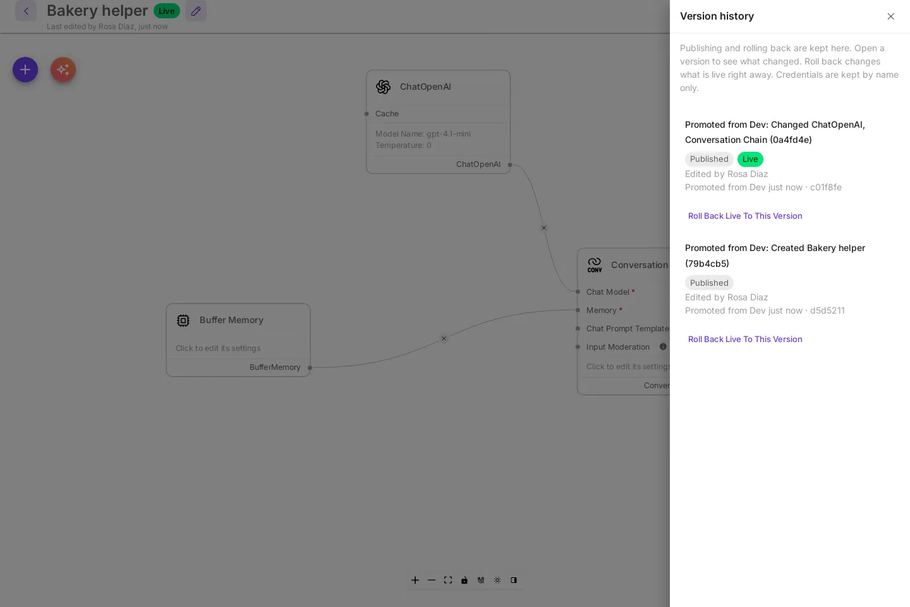The height and width of the screenshot is (607, 910).
Task: Zoom out on the canvas
Action: coord(432,580)
